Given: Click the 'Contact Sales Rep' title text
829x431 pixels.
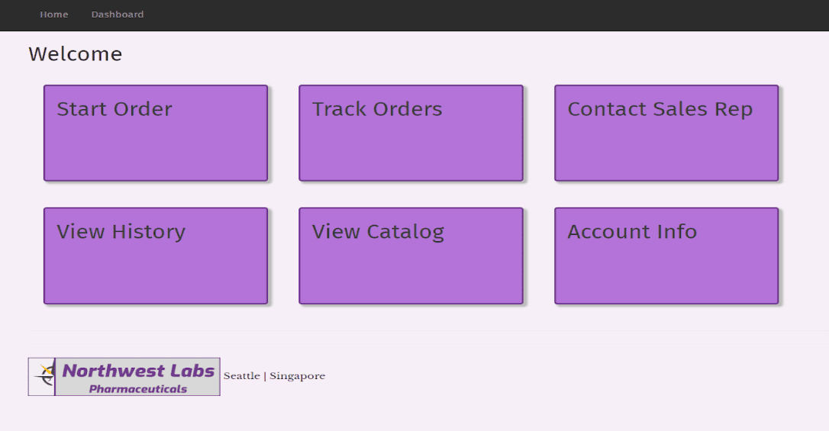Looking at the screenshot, I should [x=660, y=109].
